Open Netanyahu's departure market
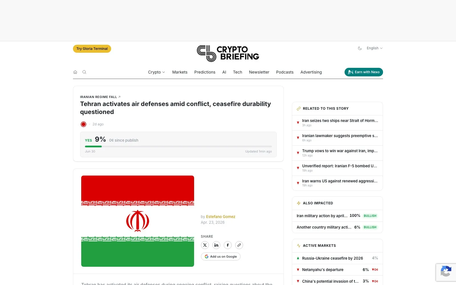 pos(337,270)
